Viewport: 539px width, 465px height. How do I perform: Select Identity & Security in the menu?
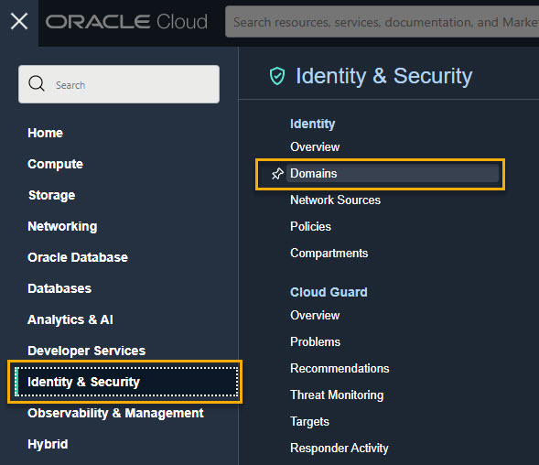[x=126, y=382]
